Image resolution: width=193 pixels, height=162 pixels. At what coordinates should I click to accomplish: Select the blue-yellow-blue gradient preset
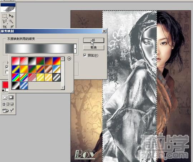[x=16, y=69]
